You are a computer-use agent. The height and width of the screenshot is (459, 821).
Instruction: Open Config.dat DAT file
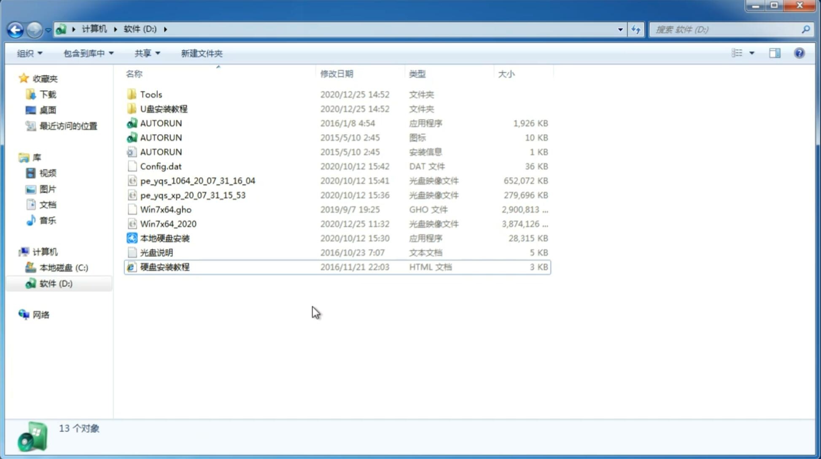[161, 166]
